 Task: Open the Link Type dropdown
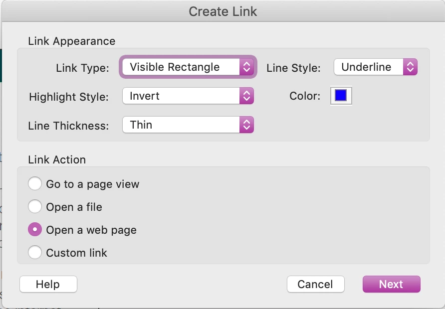[188, 67]
